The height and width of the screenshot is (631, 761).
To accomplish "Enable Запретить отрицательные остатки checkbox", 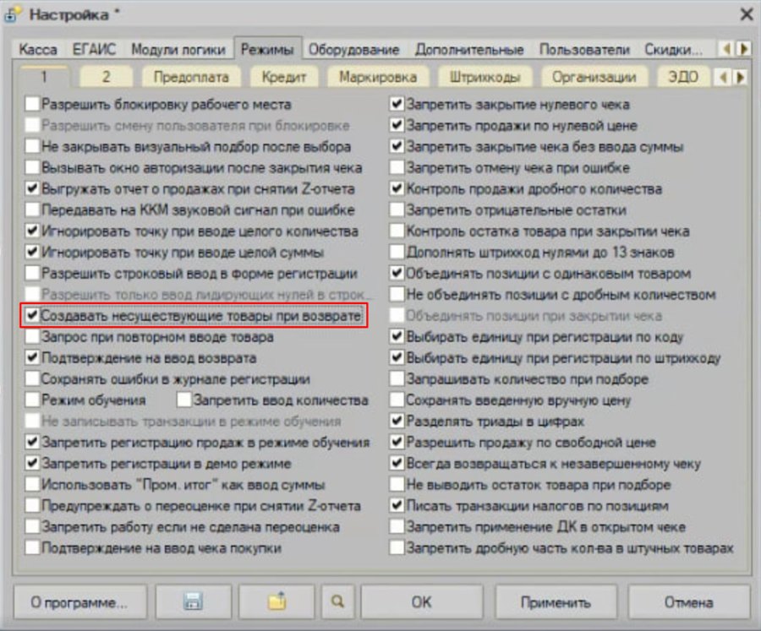I will (397, 209).
